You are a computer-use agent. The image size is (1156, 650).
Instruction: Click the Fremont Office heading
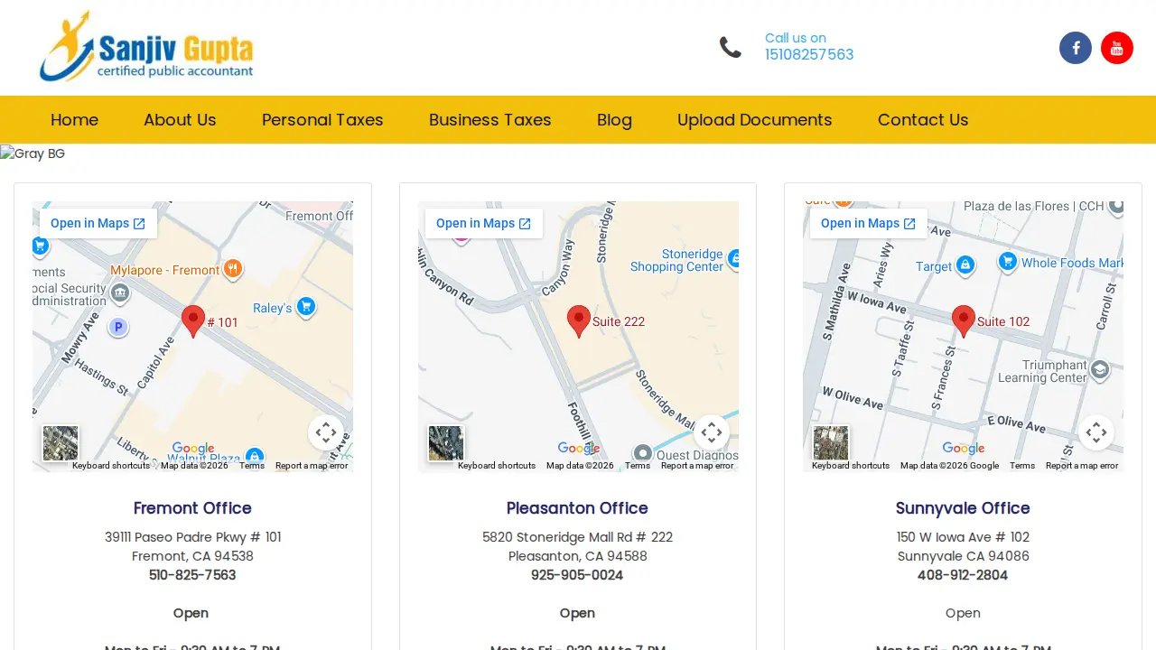[192, 508]
